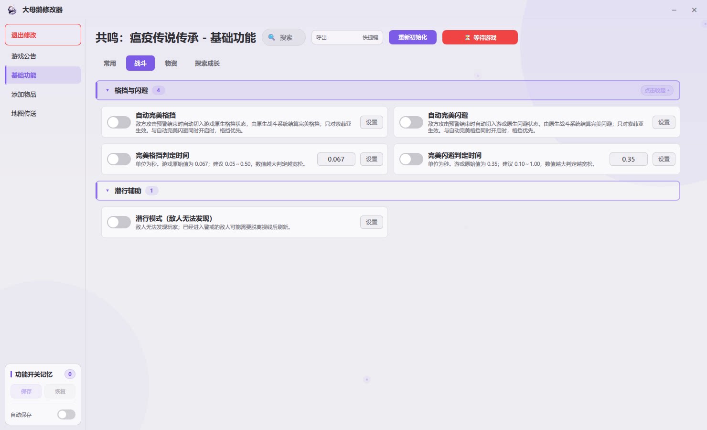This screenshot has width=707, height=430.
Task: Click the 点击收起 collapse pill
Action: coord(657,90)
